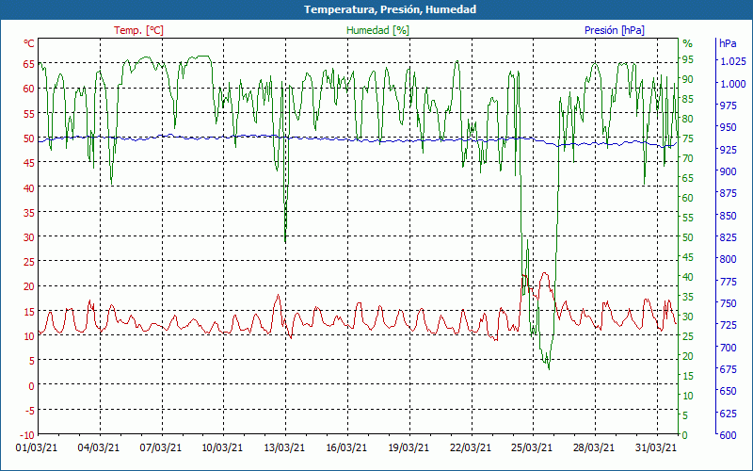Select the green 'Humedad [%]' legend label
The image size is (753, 471).
click(378, 30)
